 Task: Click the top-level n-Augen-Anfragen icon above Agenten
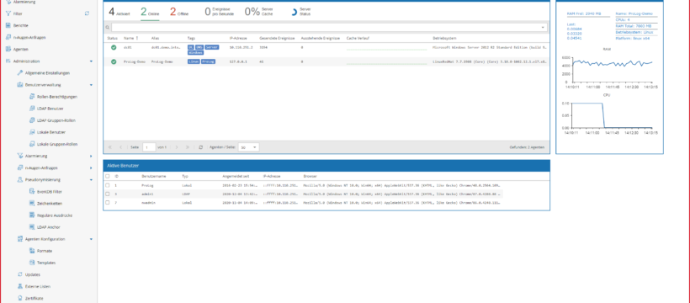[8, 37]
